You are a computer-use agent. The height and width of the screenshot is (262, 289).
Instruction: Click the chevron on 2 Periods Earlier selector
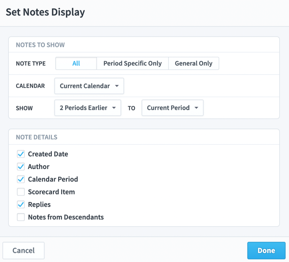[x=114, y=108]
